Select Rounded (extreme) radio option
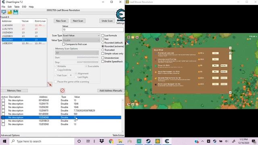Image resolution: width=258 pixels, height=145 pixels. pyautogui.click(x=103, y=46)
